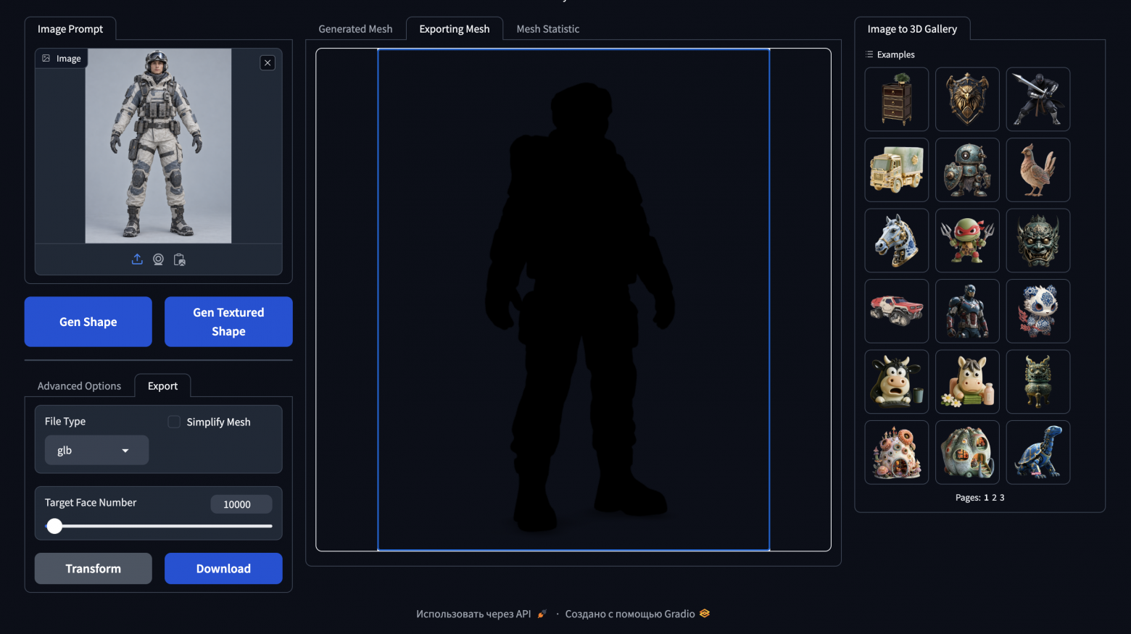Enable the Simplify Mesh checkbox
Screen dimensions: 1131x634
coord(174,422)
